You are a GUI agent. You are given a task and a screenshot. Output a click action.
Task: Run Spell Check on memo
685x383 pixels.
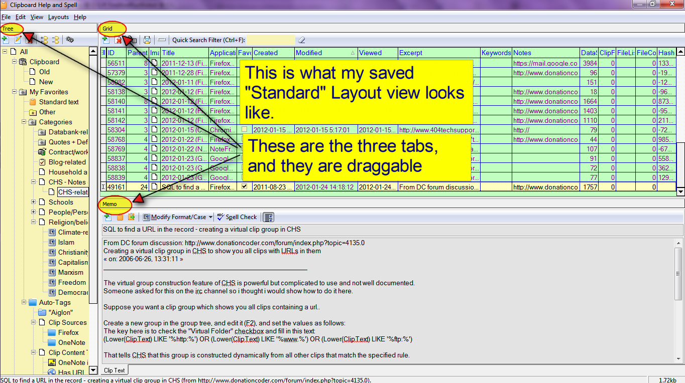coord(237,217)
